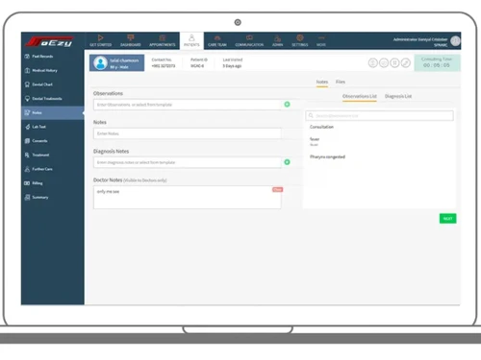Click the pencil edit icon near the timer

406,62
